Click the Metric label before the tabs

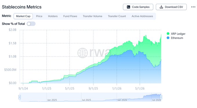pyautogui.click(x=7, y=16)
